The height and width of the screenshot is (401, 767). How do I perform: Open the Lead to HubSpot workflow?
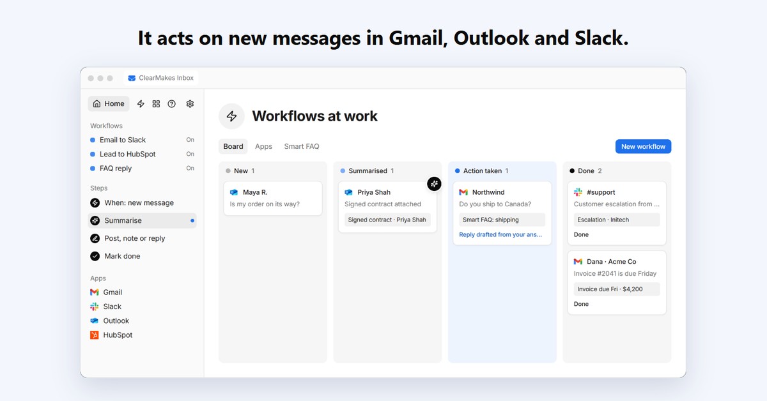pyautogui.click(x=128, y=154)
